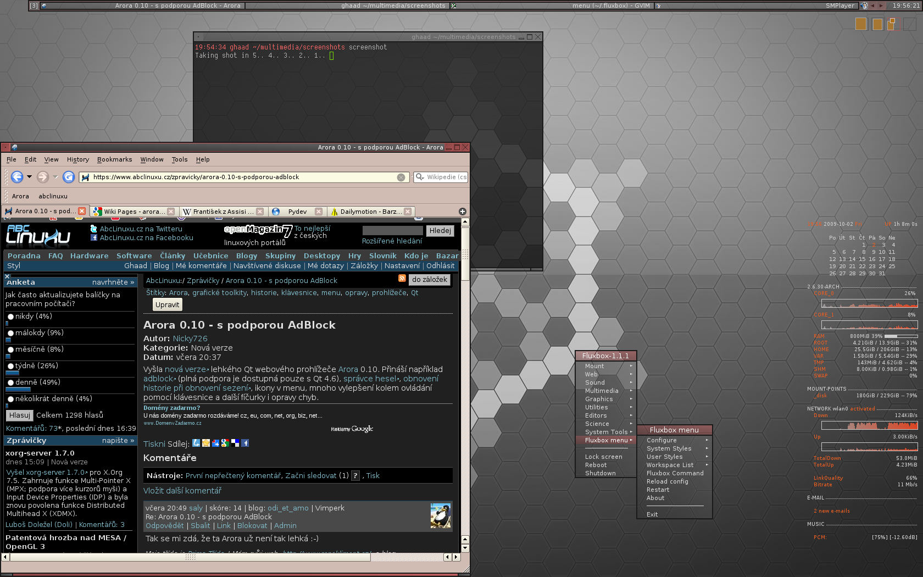This screenshot has height=577, width=923.
Task: Click the site icon in the address bar
Action: pos(85,177)
